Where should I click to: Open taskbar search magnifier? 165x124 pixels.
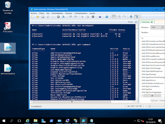12,121
